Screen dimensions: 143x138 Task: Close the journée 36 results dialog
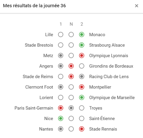point(136,6)
